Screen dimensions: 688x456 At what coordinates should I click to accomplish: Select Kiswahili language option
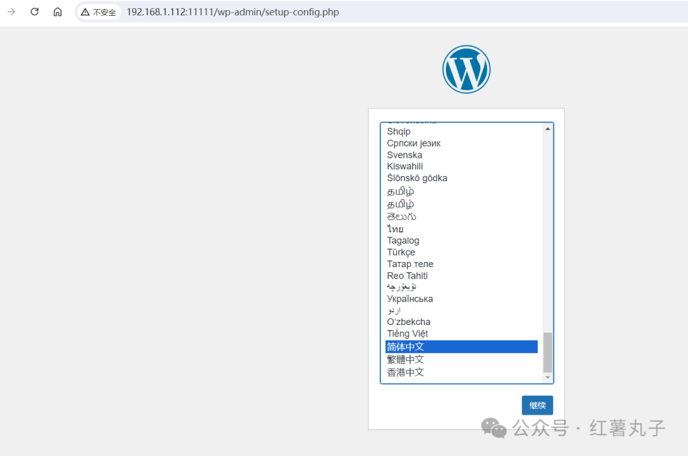pos(405,167)
